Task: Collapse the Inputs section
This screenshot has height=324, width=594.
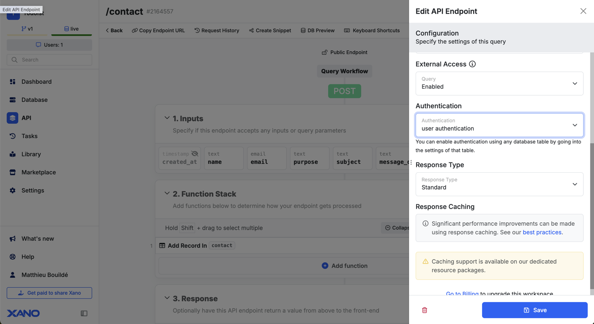Action: (167, 118)
